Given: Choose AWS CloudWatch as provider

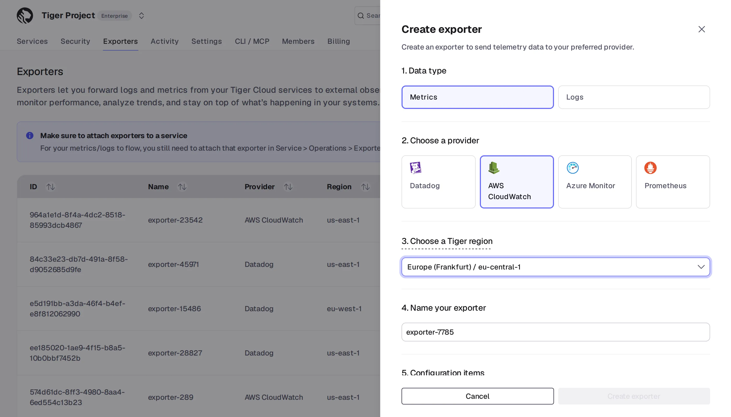Looking at the screenshot, I should [517, 182].
